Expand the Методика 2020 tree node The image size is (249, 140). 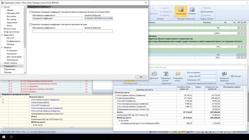(x=5, y=13)
